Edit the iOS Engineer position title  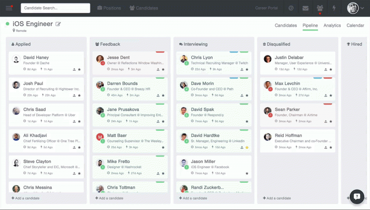coord(58,24)
